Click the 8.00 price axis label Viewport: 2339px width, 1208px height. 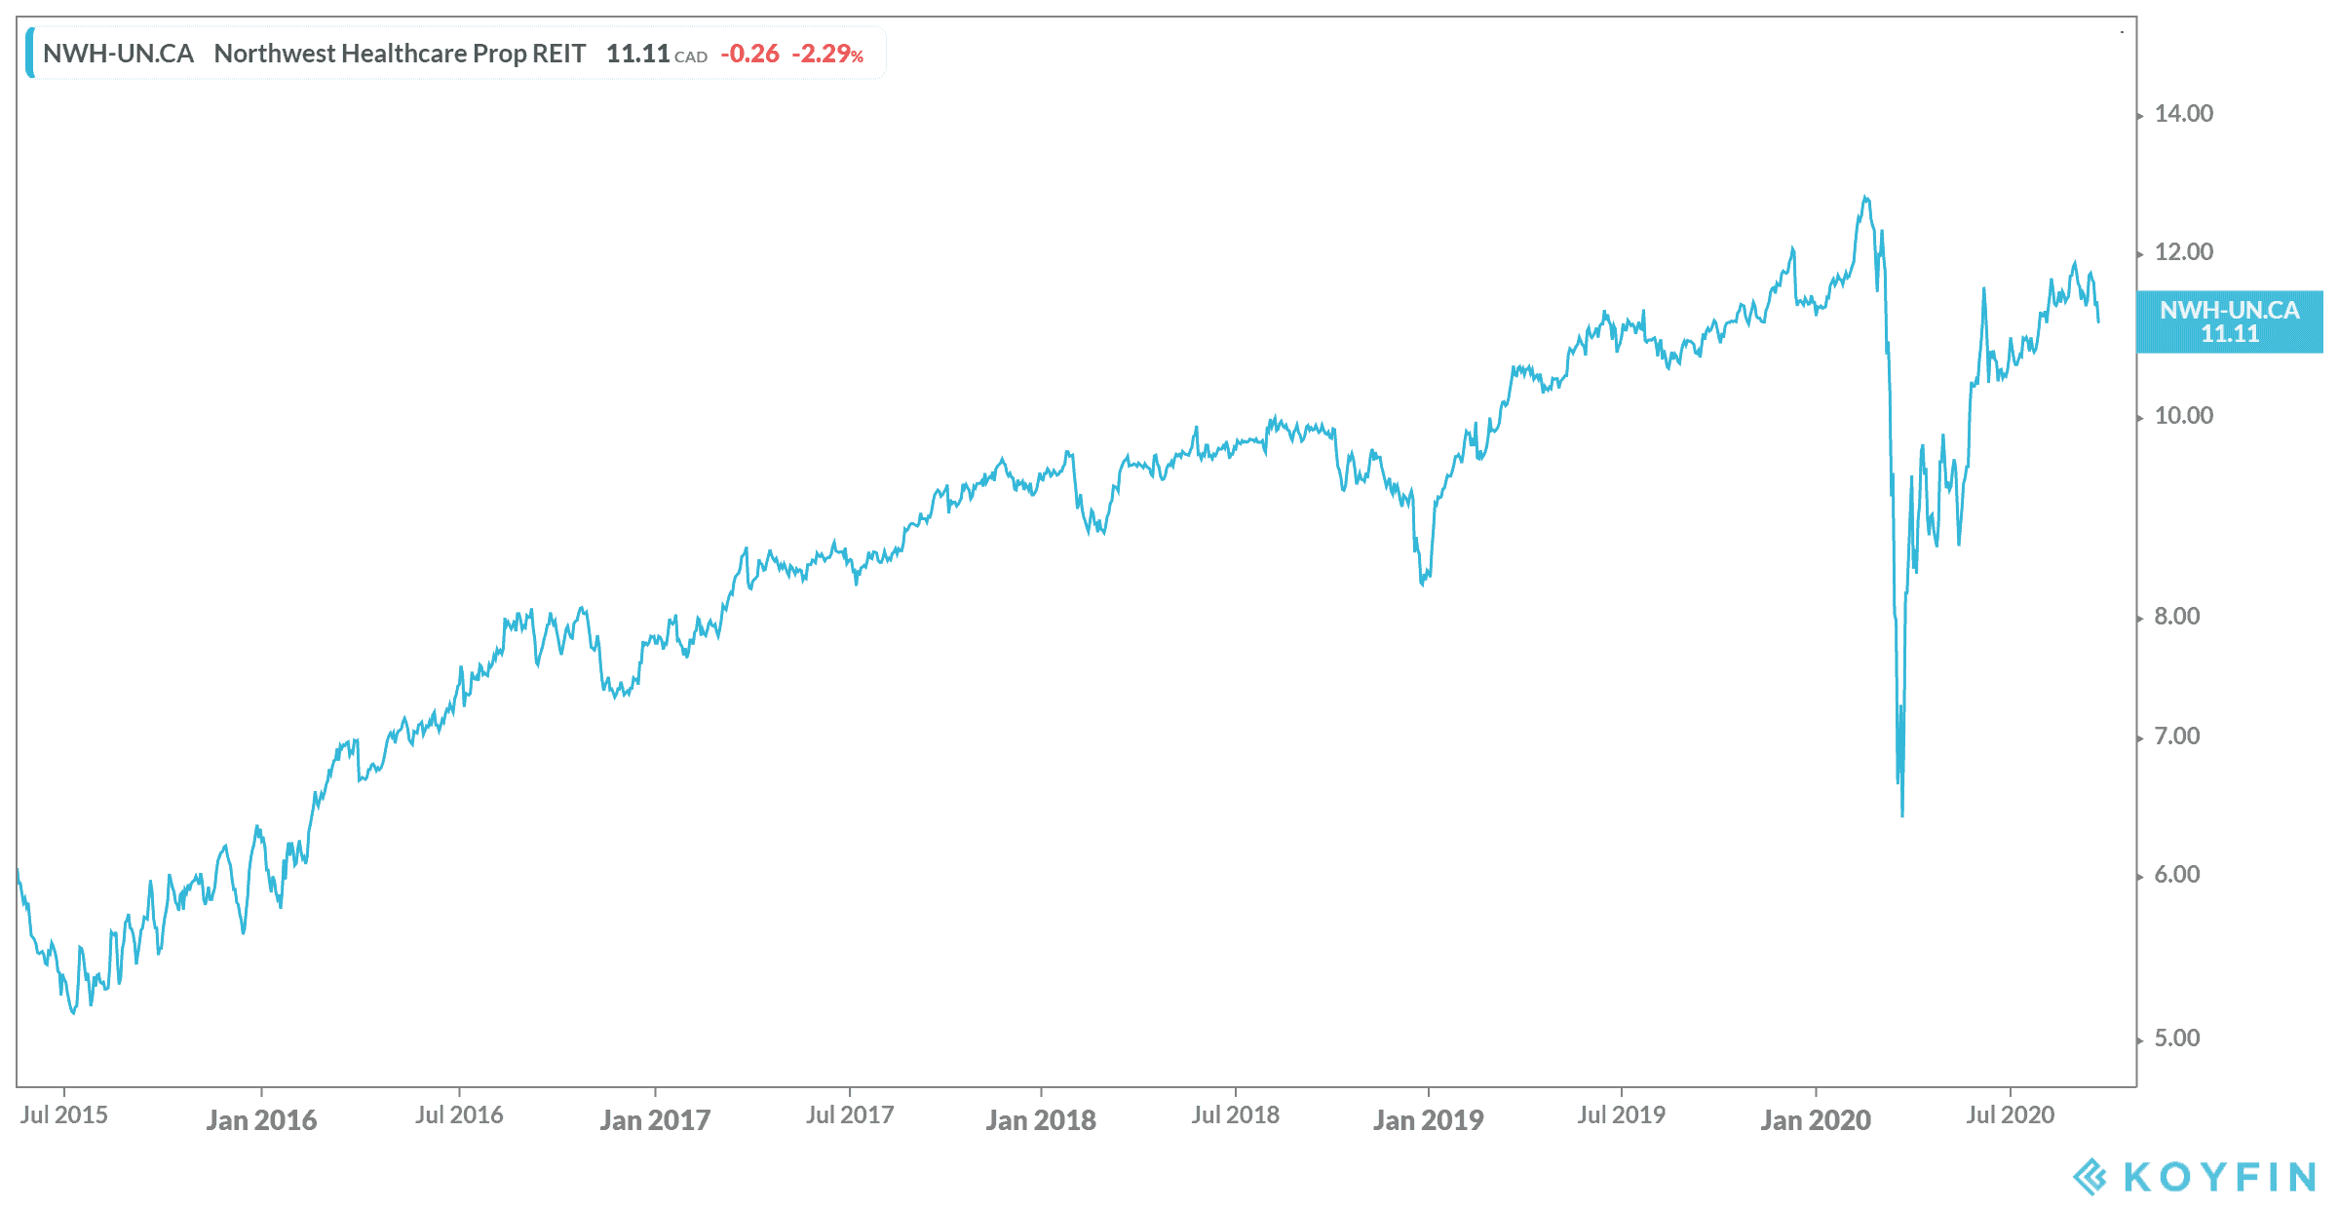coord(2176,617)
